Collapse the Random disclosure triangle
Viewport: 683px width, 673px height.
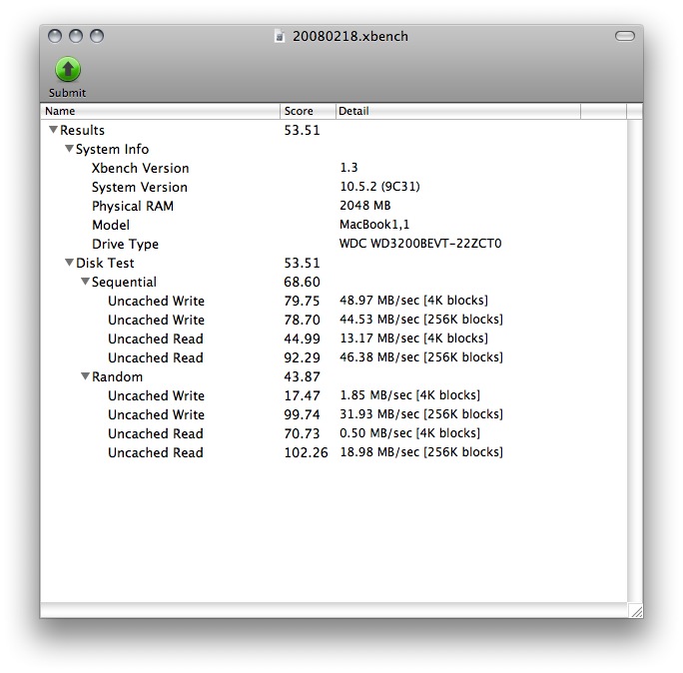pyautogui.click(x=85, y=375)
